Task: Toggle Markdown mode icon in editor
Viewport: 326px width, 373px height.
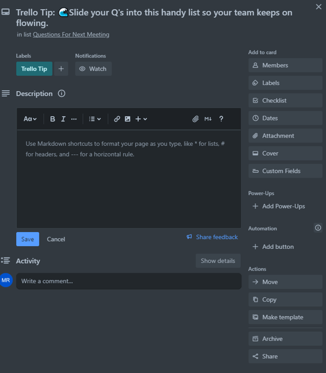Action: click(208, 119)
